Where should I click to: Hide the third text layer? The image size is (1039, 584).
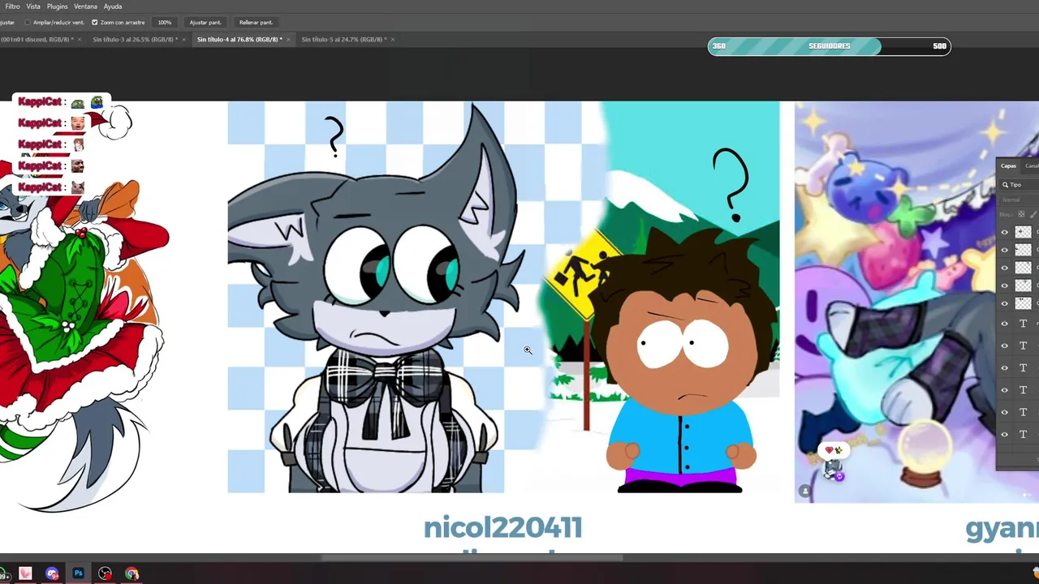point(1004,367)
